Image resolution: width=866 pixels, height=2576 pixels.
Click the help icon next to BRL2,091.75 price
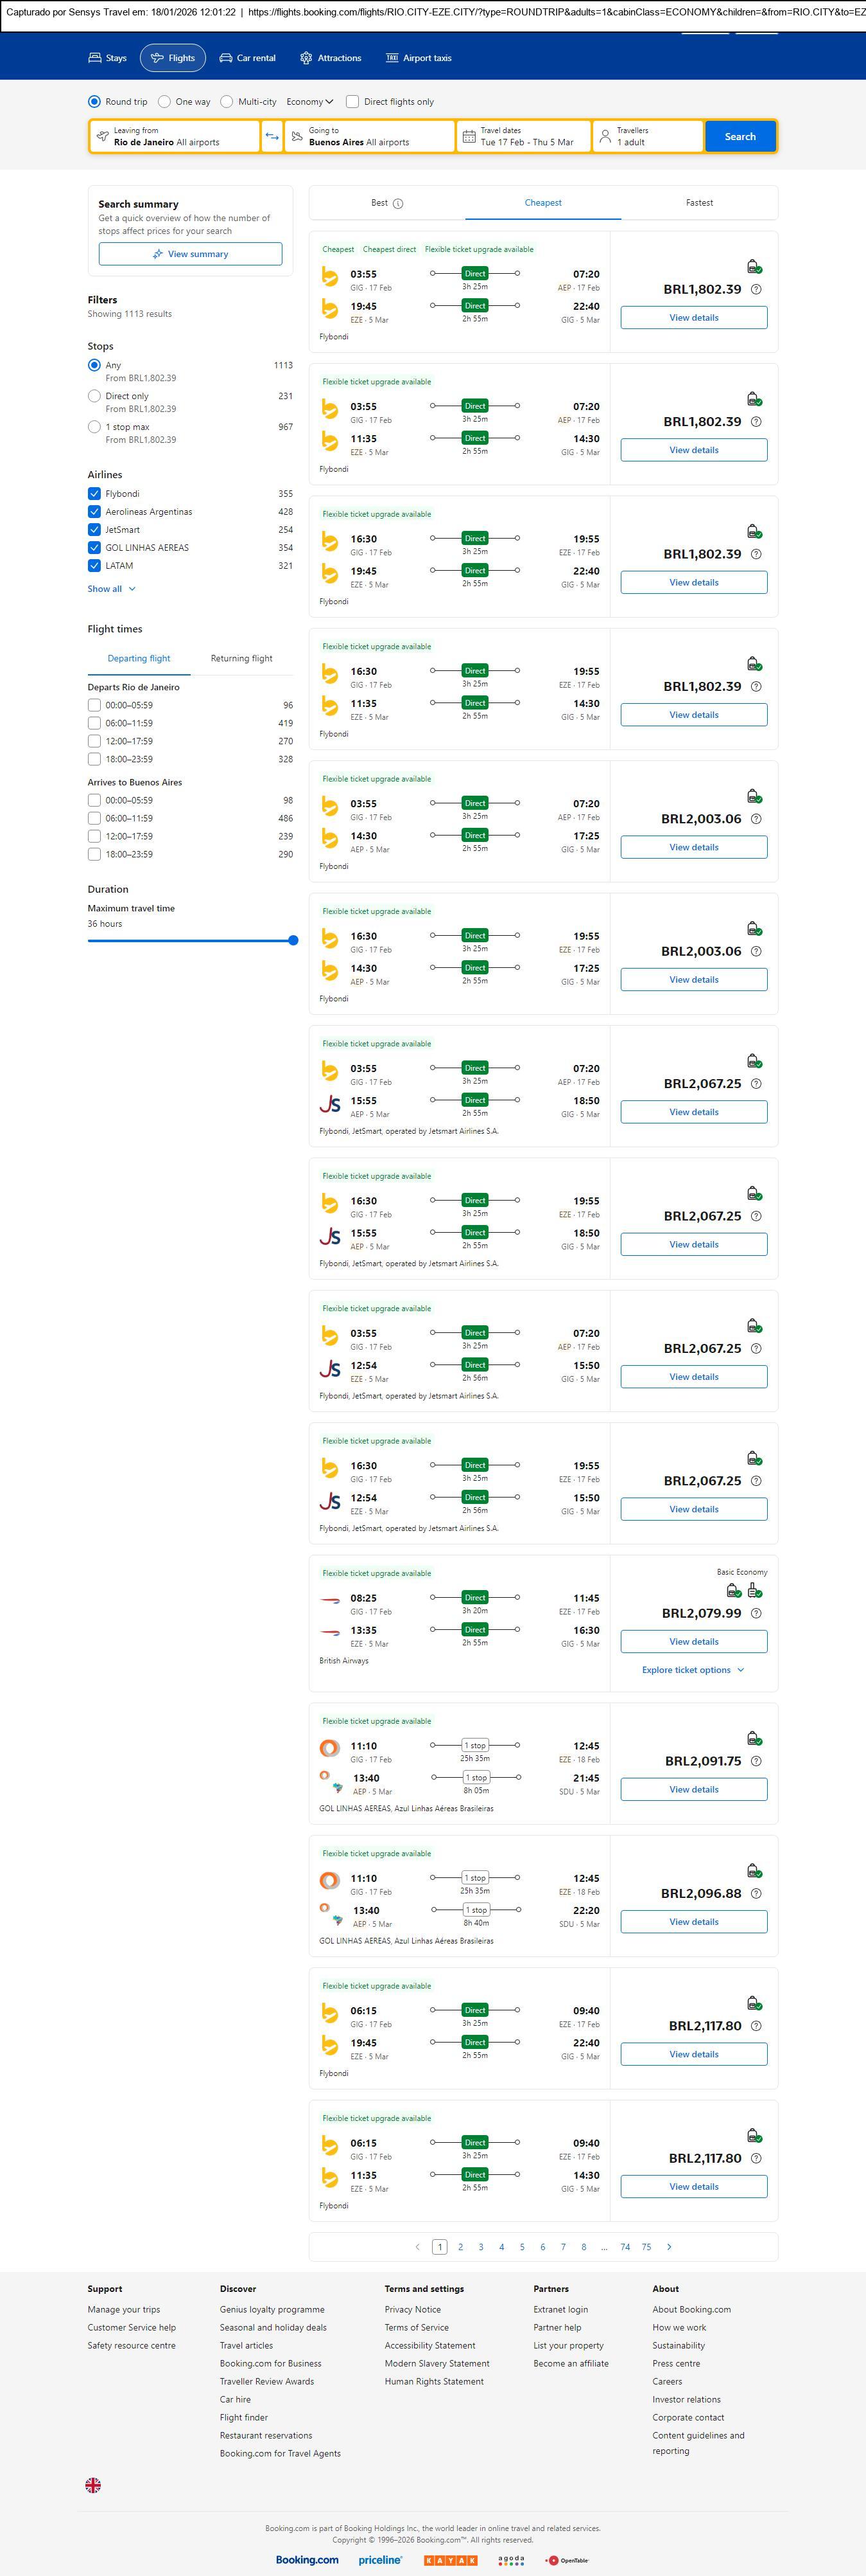pos(756,1761)
